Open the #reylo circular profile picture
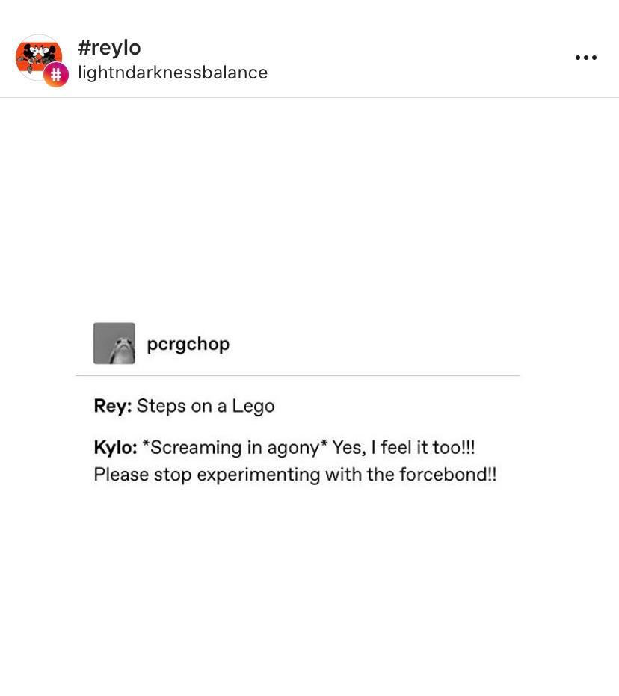This screenshot has width=619, height=696. 39,58
